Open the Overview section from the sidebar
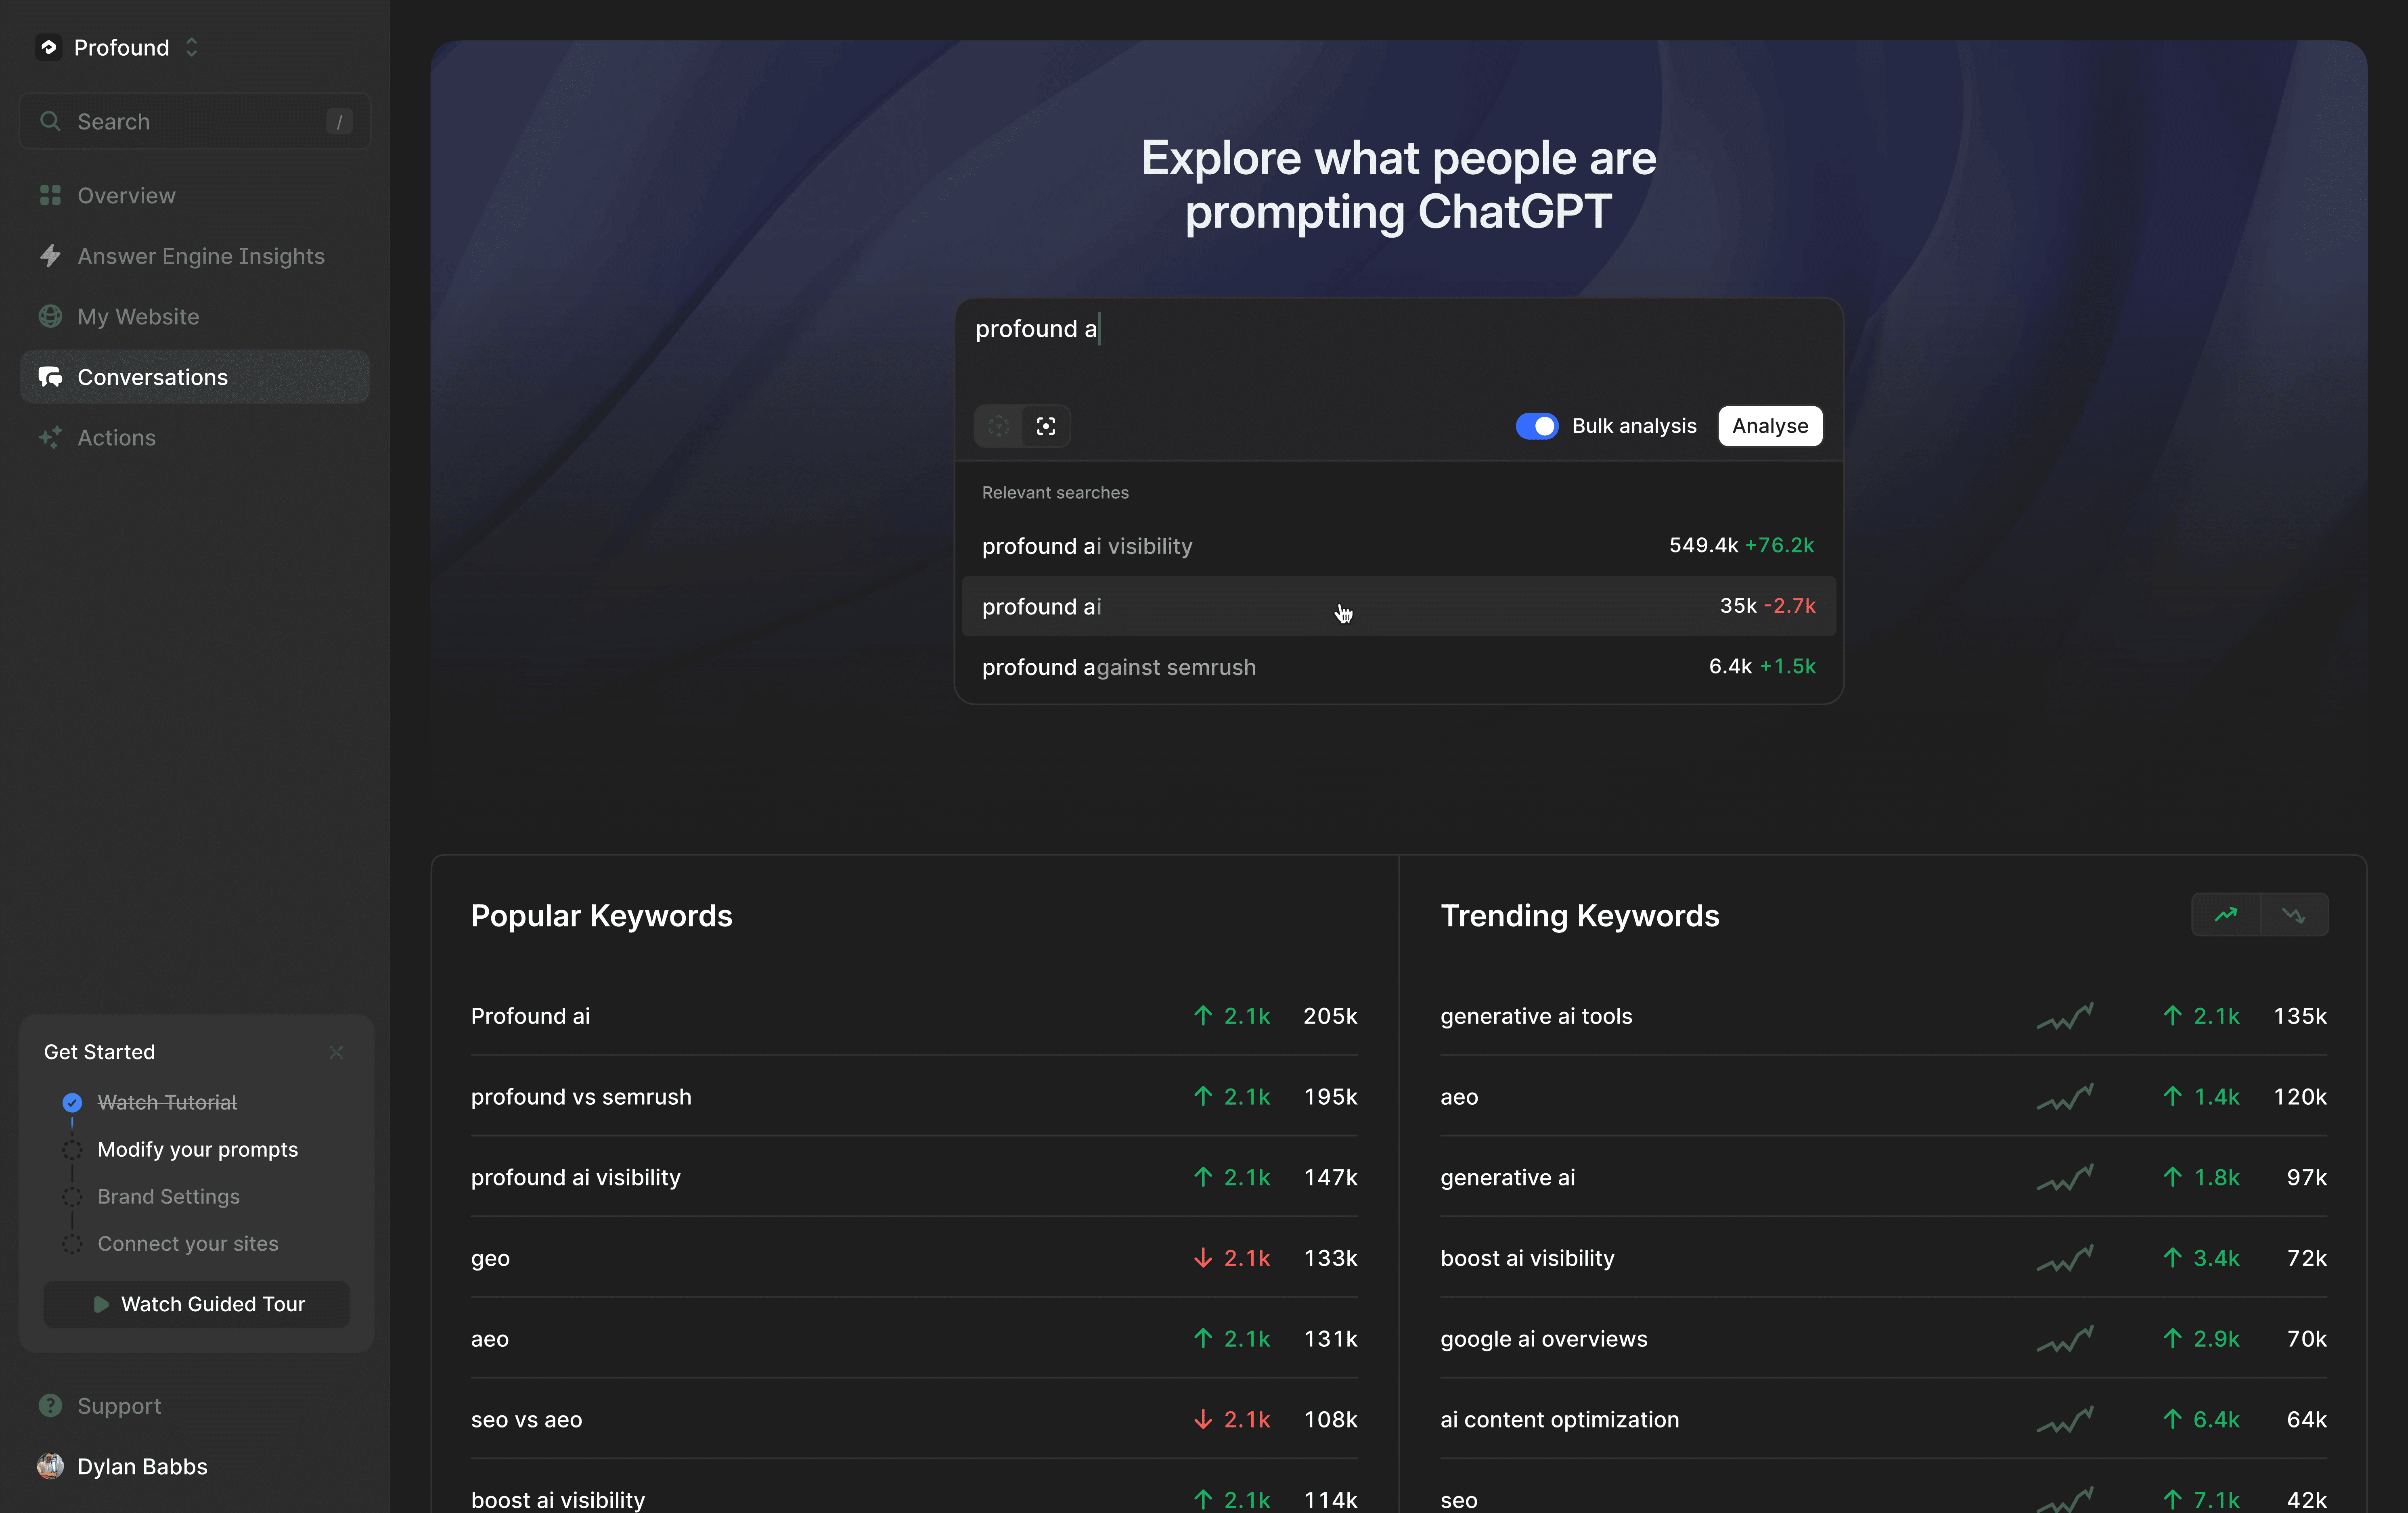 [125, 195]
